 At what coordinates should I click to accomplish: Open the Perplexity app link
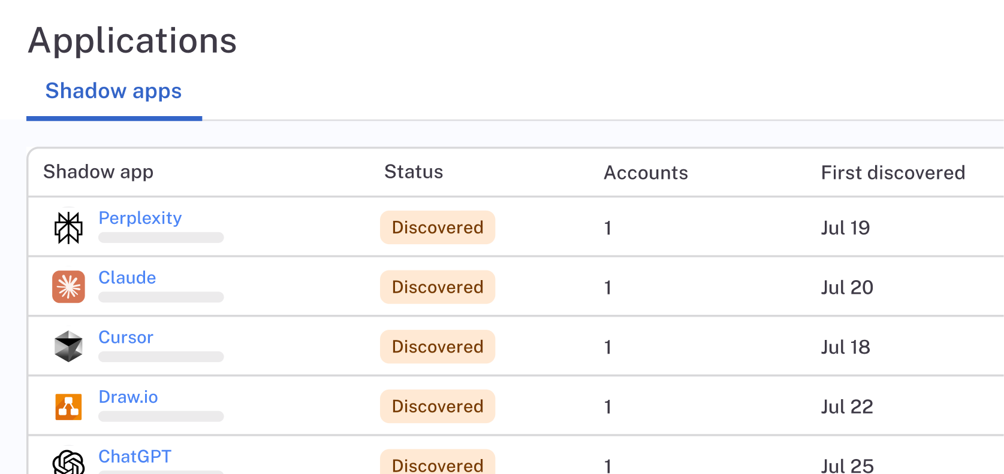[x=140, y=218]
